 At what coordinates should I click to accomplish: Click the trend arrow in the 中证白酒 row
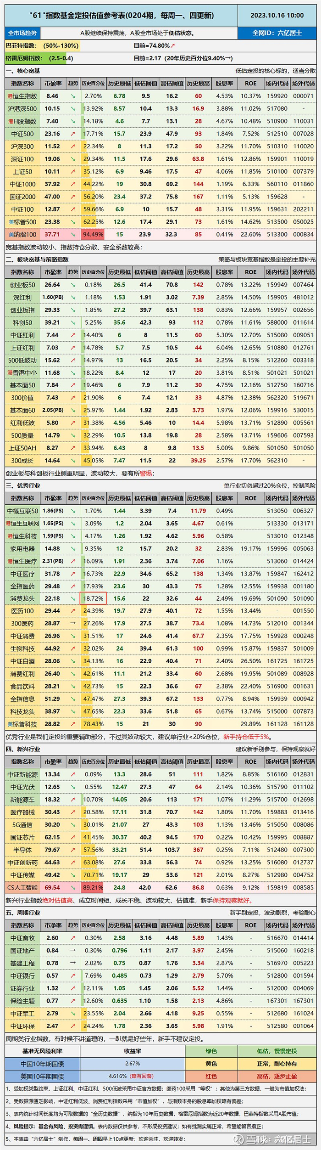[x=73, y=661]
